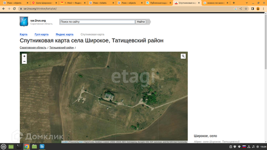Image resolution: width=267 pixels, height=150 pixels.
Task: Click the map zoom in plus button
Action: pyautogui.click(x=24, y=56)
